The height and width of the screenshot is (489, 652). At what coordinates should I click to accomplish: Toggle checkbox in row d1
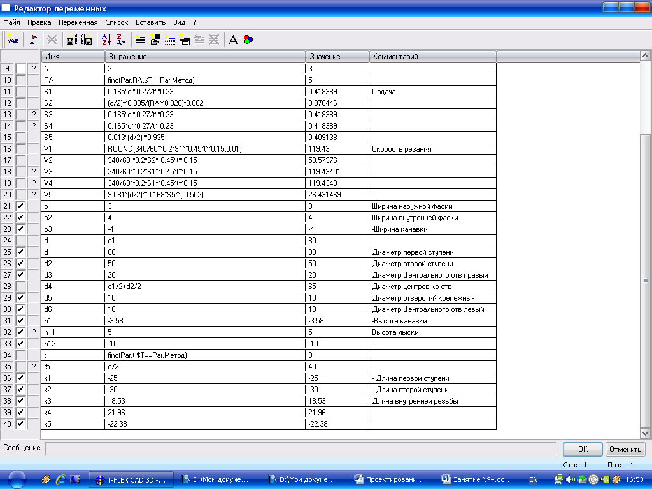20,252
